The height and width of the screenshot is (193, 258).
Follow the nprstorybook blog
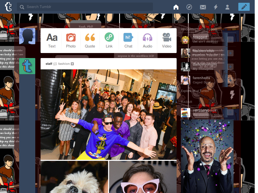(230, 112)
